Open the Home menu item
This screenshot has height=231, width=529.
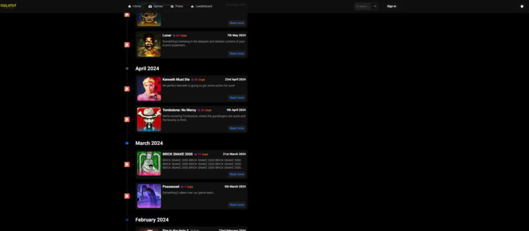(x=134, y=6)
